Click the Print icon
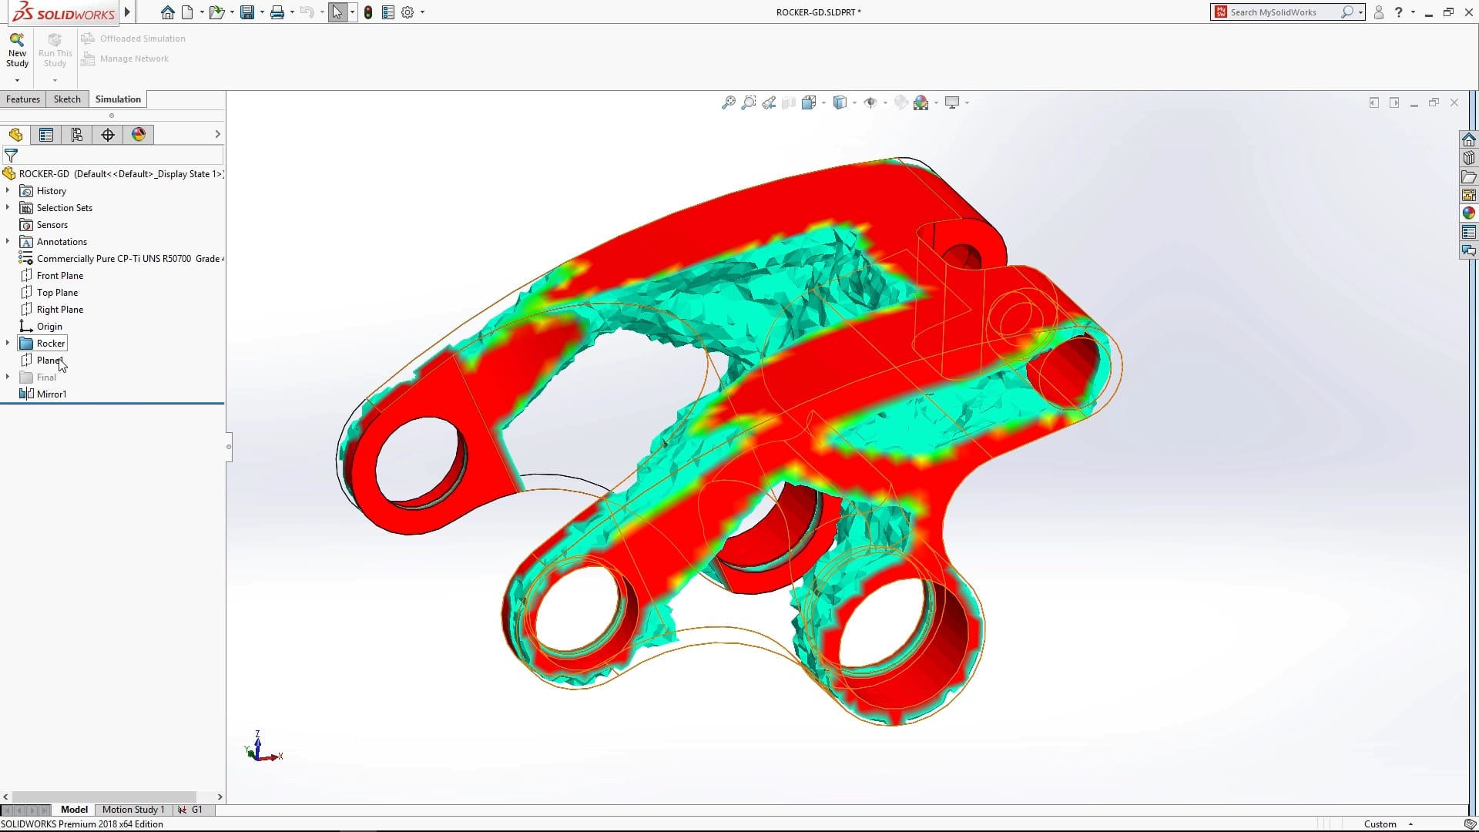Viewport: 1479px width, 832px height. click(277, 12)
